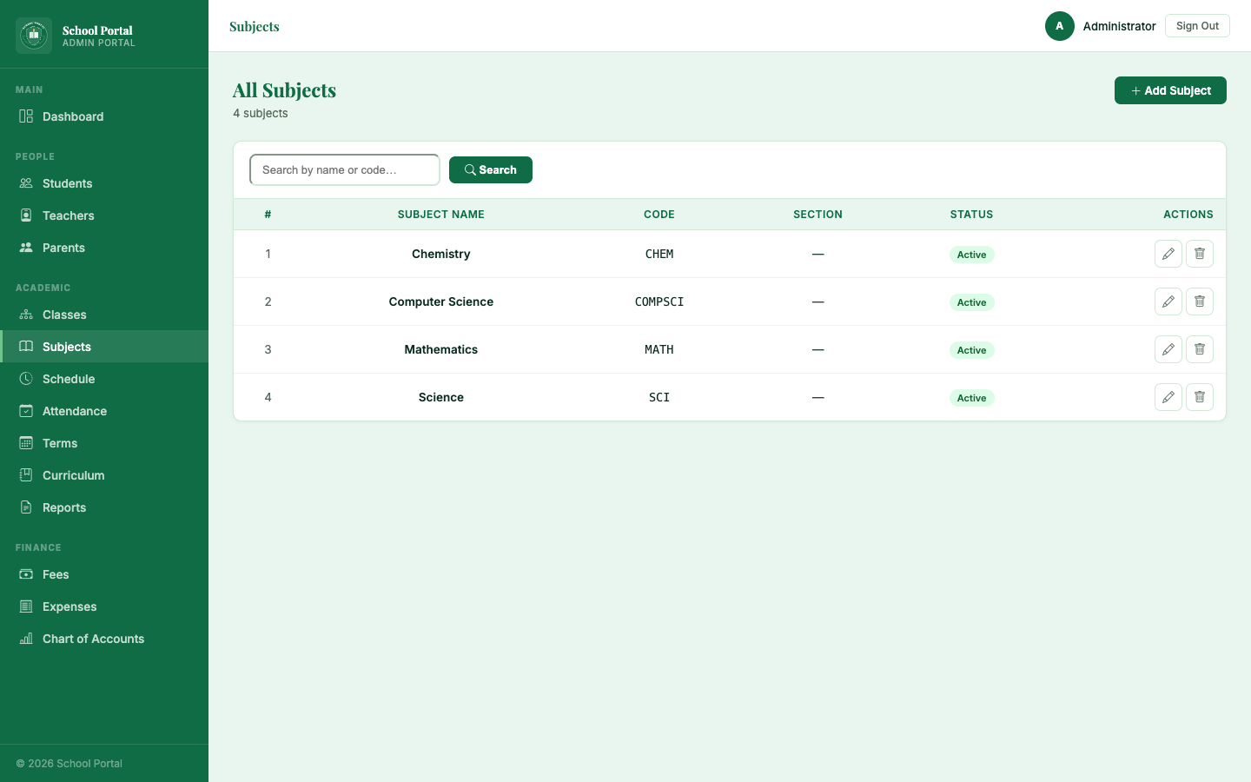1251x782 pixels.
Task: Click the edit pencil icon for Chemistry
Action: click(1168, 254)
